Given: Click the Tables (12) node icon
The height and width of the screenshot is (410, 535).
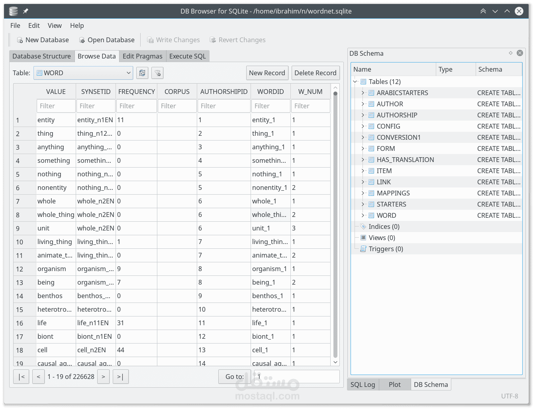Looking at the screenshot, I should pyautogui.click(x=363, y=82).
